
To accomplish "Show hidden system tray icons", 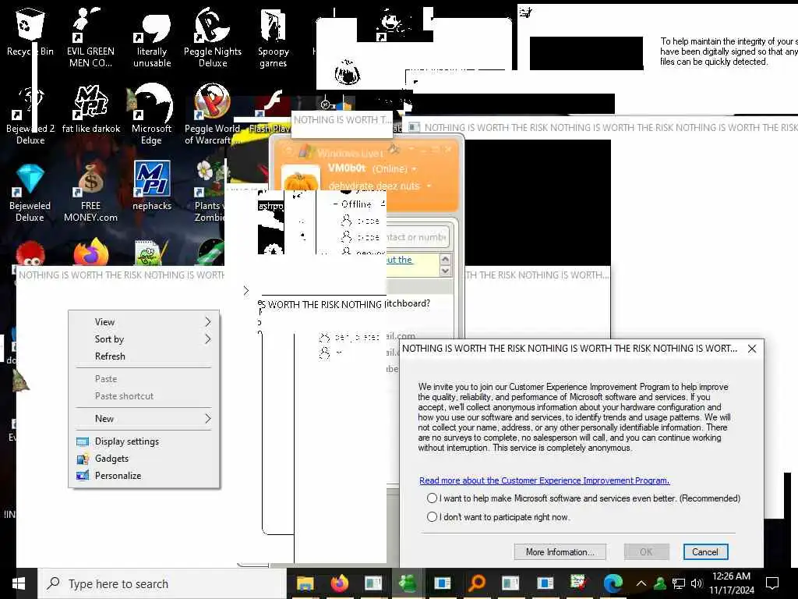I will [x=641, y=583].
